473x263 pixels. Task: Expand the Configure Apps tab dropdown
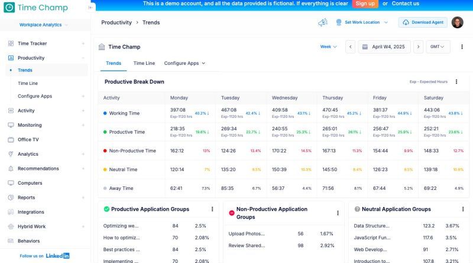(x=184, y=63)
